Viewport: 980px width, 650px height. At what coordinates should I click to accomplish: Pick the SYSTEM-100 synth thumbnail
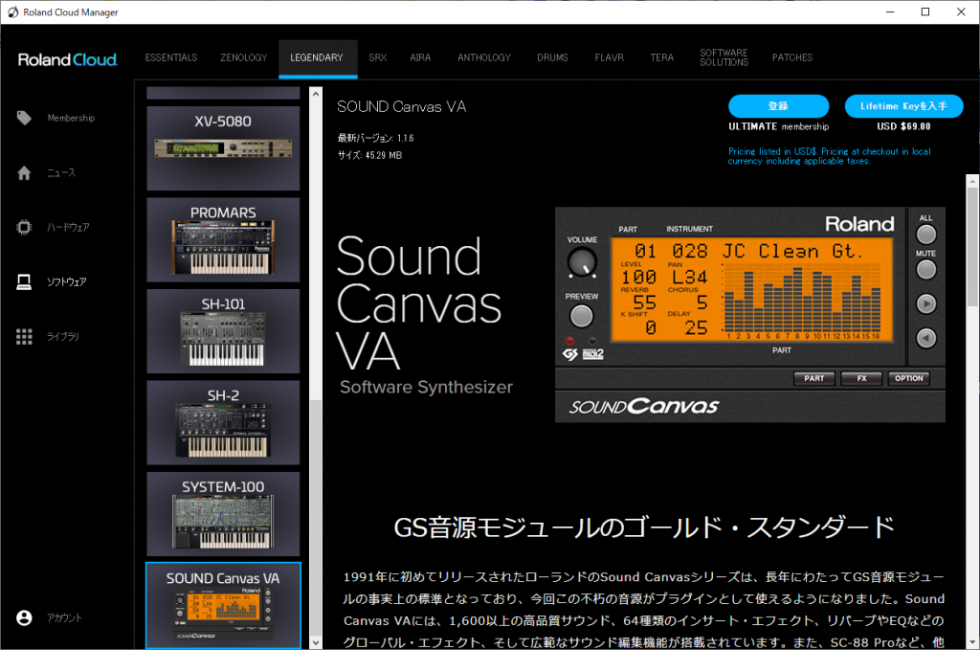point(223,514)
